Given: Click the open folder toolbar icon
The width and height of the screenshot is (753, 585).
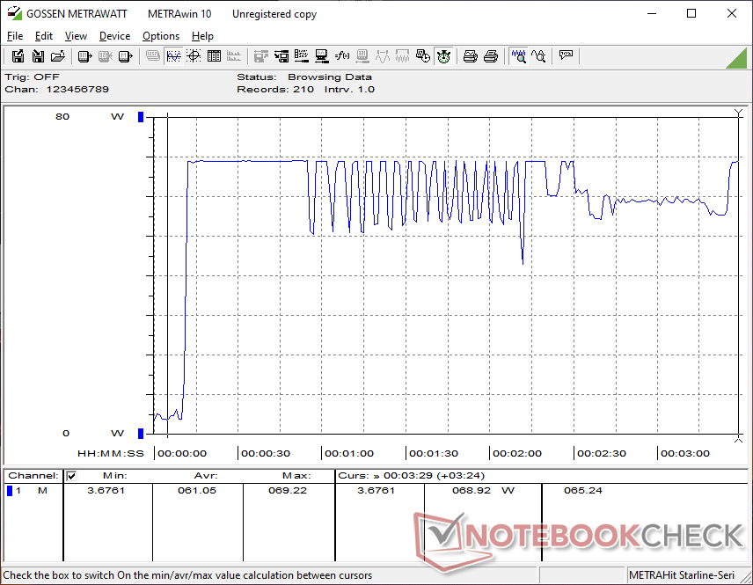Looking at the screenshot, I should tap(58, 56).
